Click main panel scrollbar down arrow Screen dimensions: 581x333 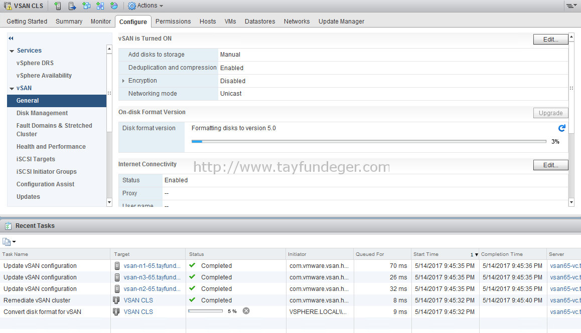571,202
